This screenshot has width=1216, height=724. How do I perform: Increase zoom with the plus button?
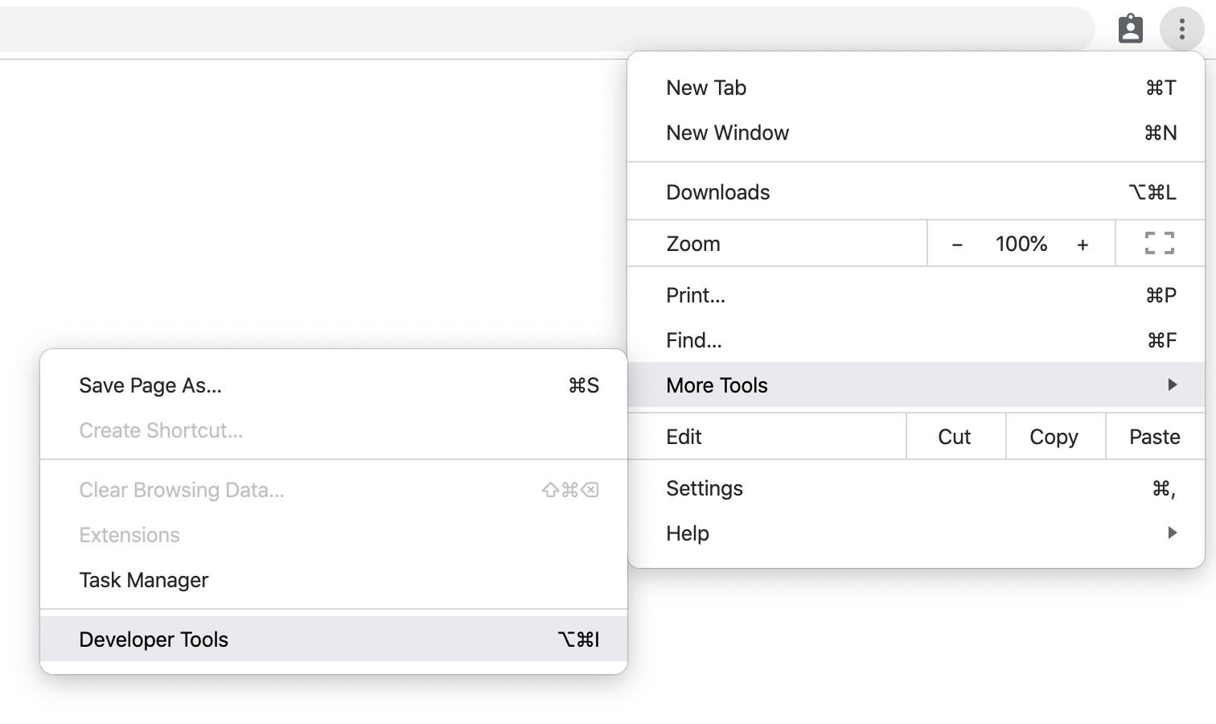tap(1082, 244)
